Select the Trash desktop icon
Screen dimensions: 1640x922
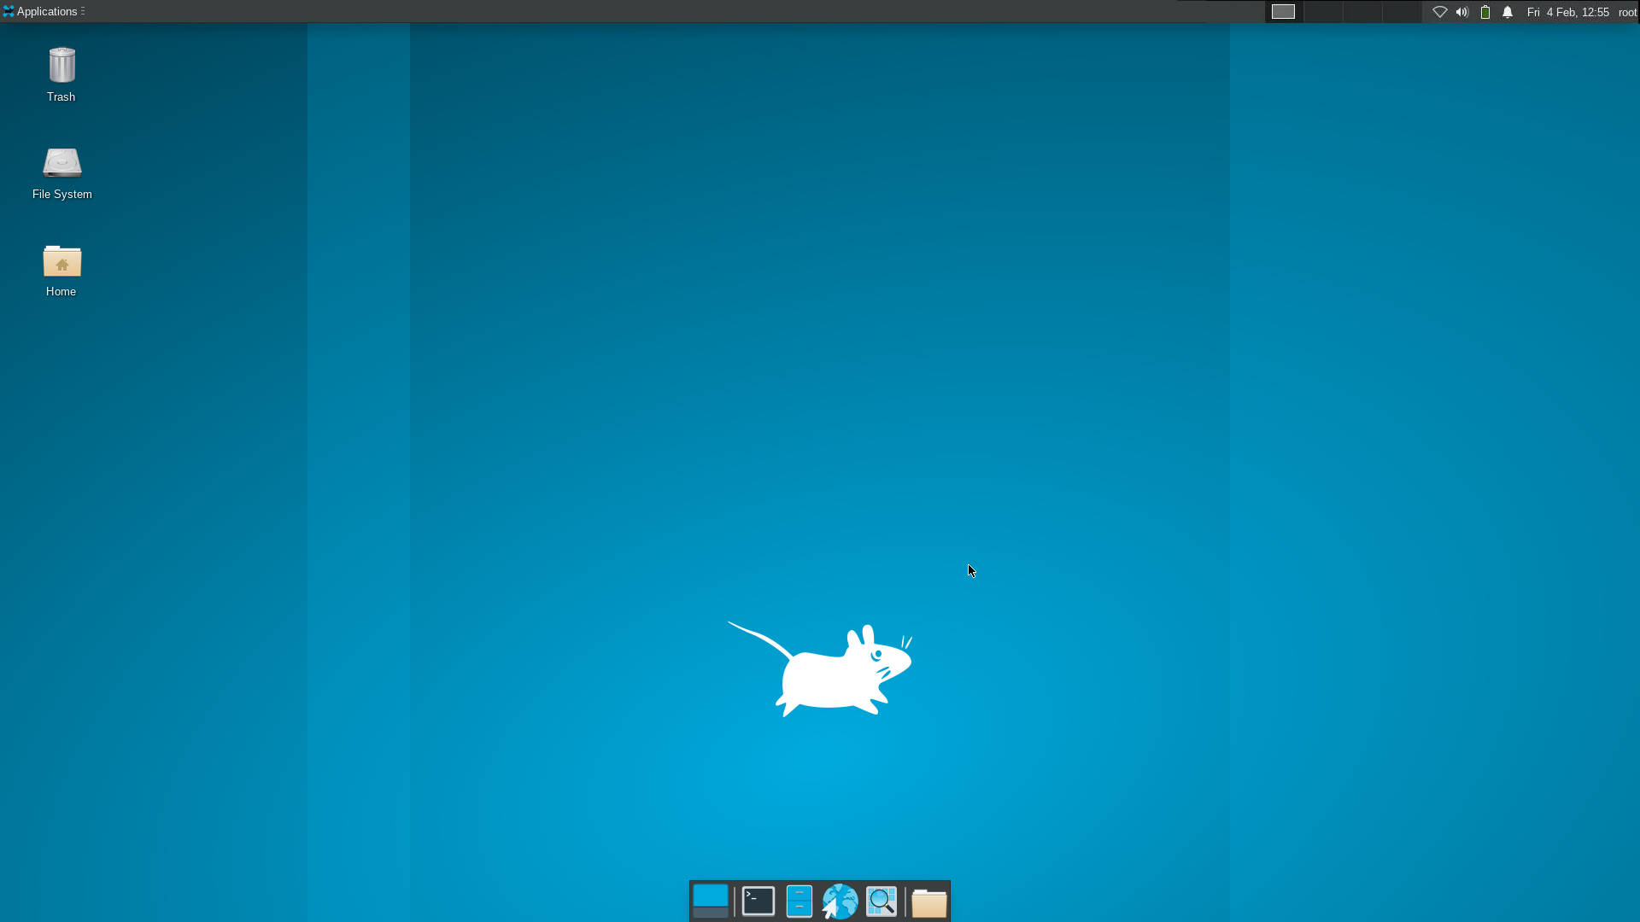(x=61, y=66)
